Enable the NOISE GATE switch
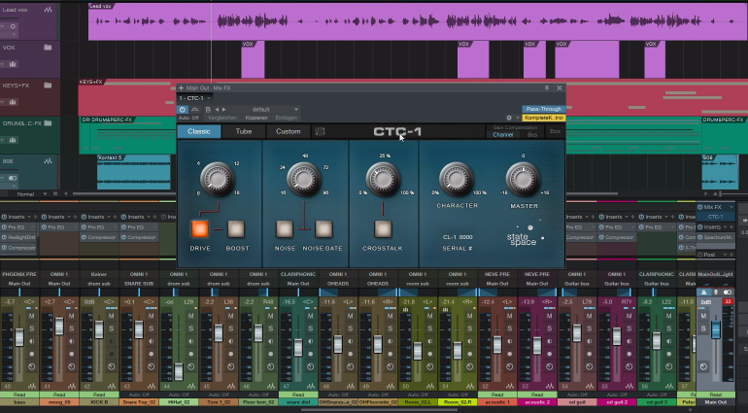 (323, 229)
